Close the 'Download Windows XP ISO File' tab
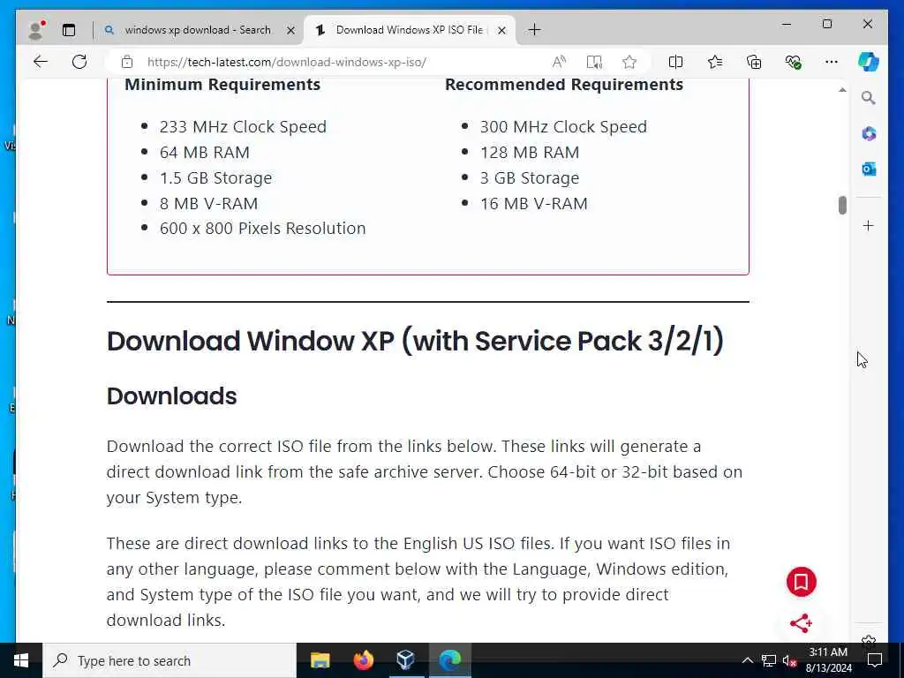Viewport: 904px width, 678px height. pos(501,31)
